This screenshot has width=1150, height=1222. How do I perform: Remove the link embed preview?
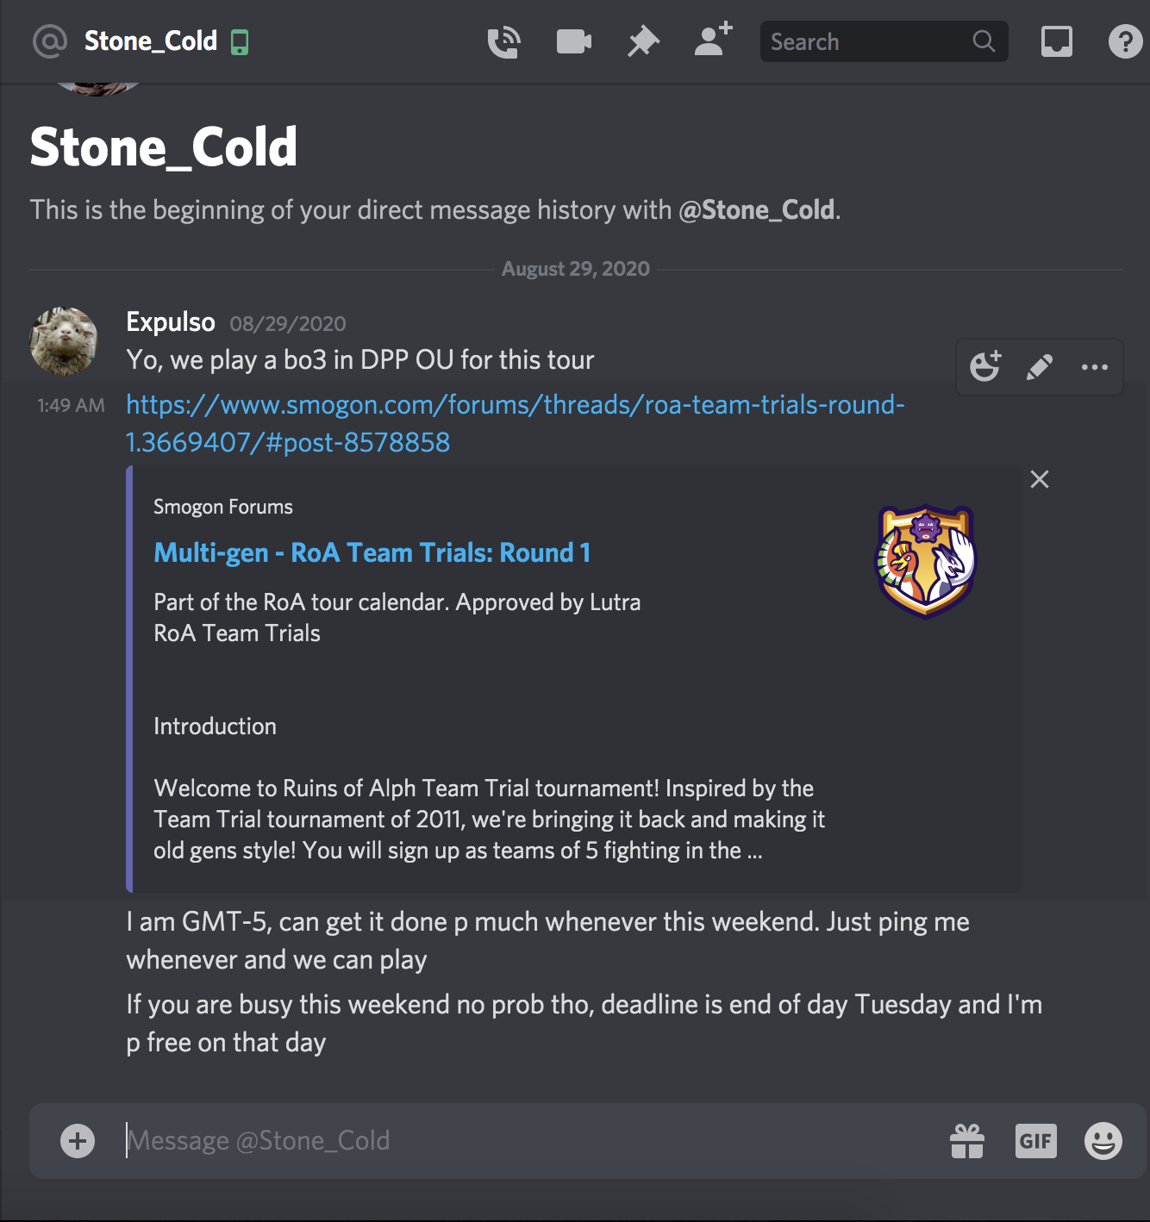1039,479
